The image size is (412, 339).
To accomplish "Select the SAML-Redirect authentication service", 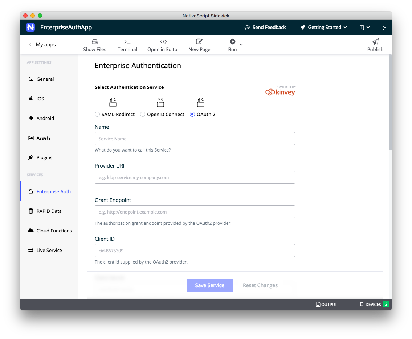I will click(97, 114).
